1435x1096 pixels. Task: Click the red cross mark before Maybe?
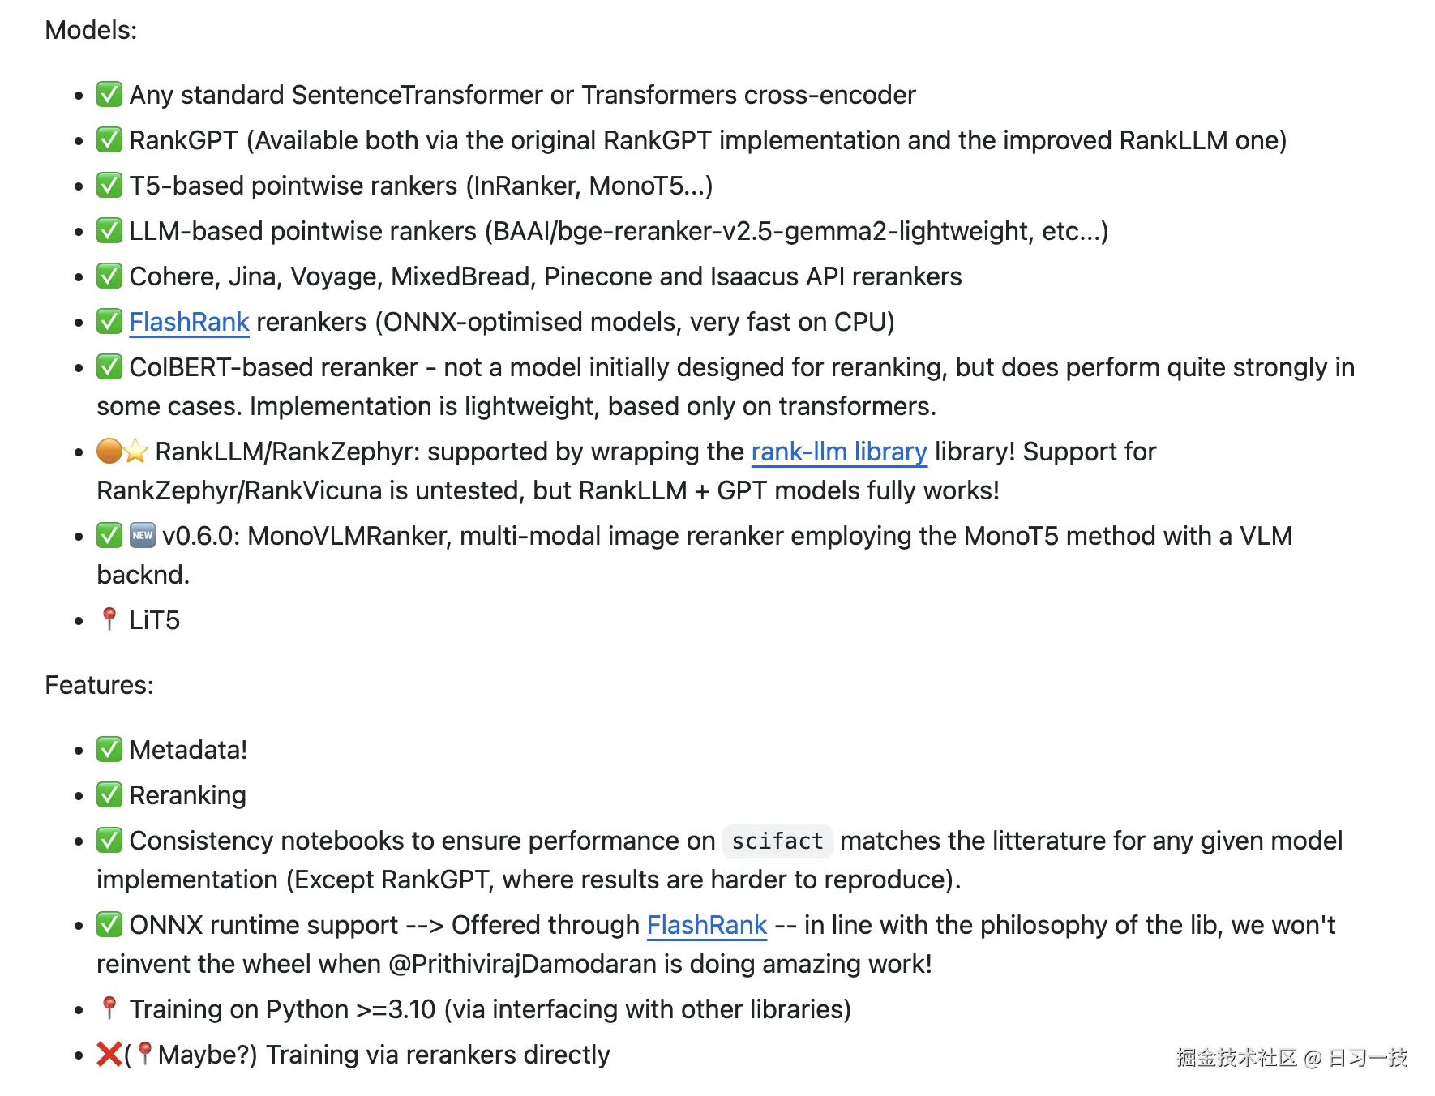pyautogui.click(x=109, y=1054)
